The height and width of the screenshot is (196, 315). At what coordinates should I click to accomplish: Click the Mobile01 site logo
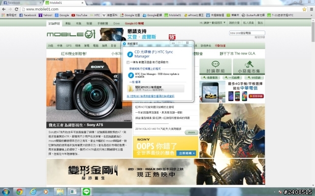(x=71, y=34)
